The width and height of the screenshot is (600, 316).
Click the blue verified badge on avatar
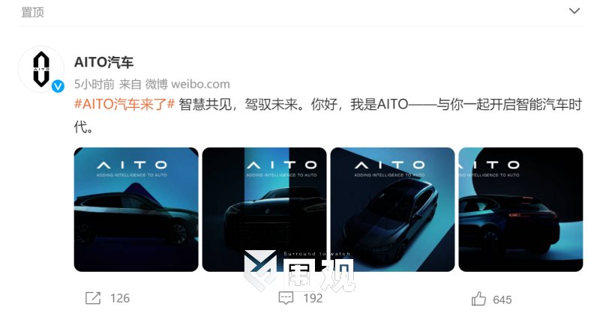coord(58,86)
